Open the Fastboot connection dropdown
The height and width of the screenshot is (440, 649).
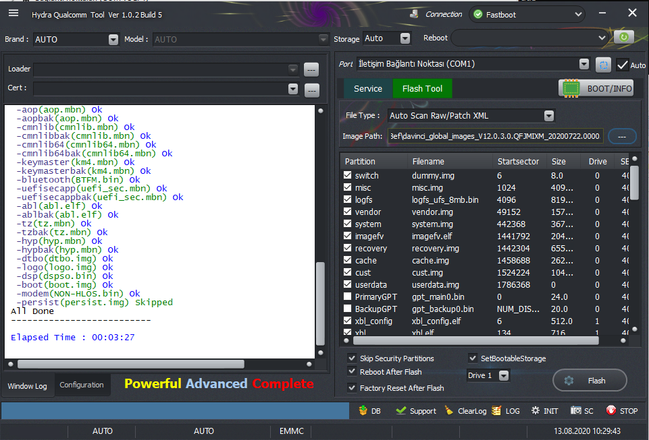tap(578, 14)
